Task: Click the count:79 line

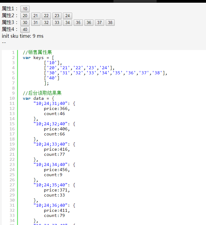Action: point(54,215)
